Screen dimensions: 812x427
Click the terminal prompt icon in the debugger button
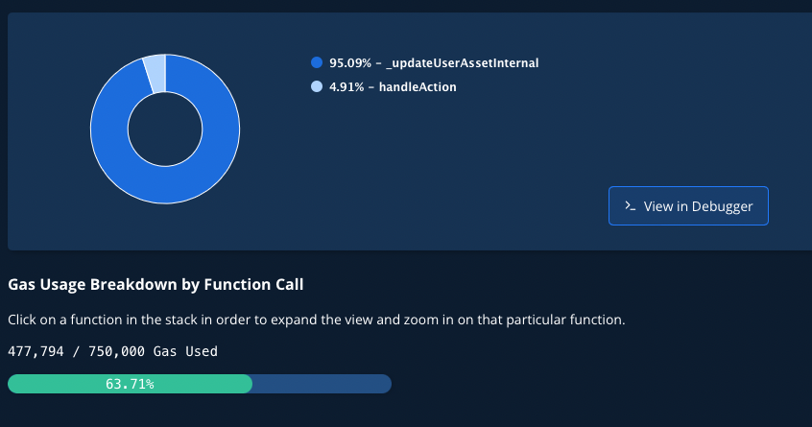(630, 206)
